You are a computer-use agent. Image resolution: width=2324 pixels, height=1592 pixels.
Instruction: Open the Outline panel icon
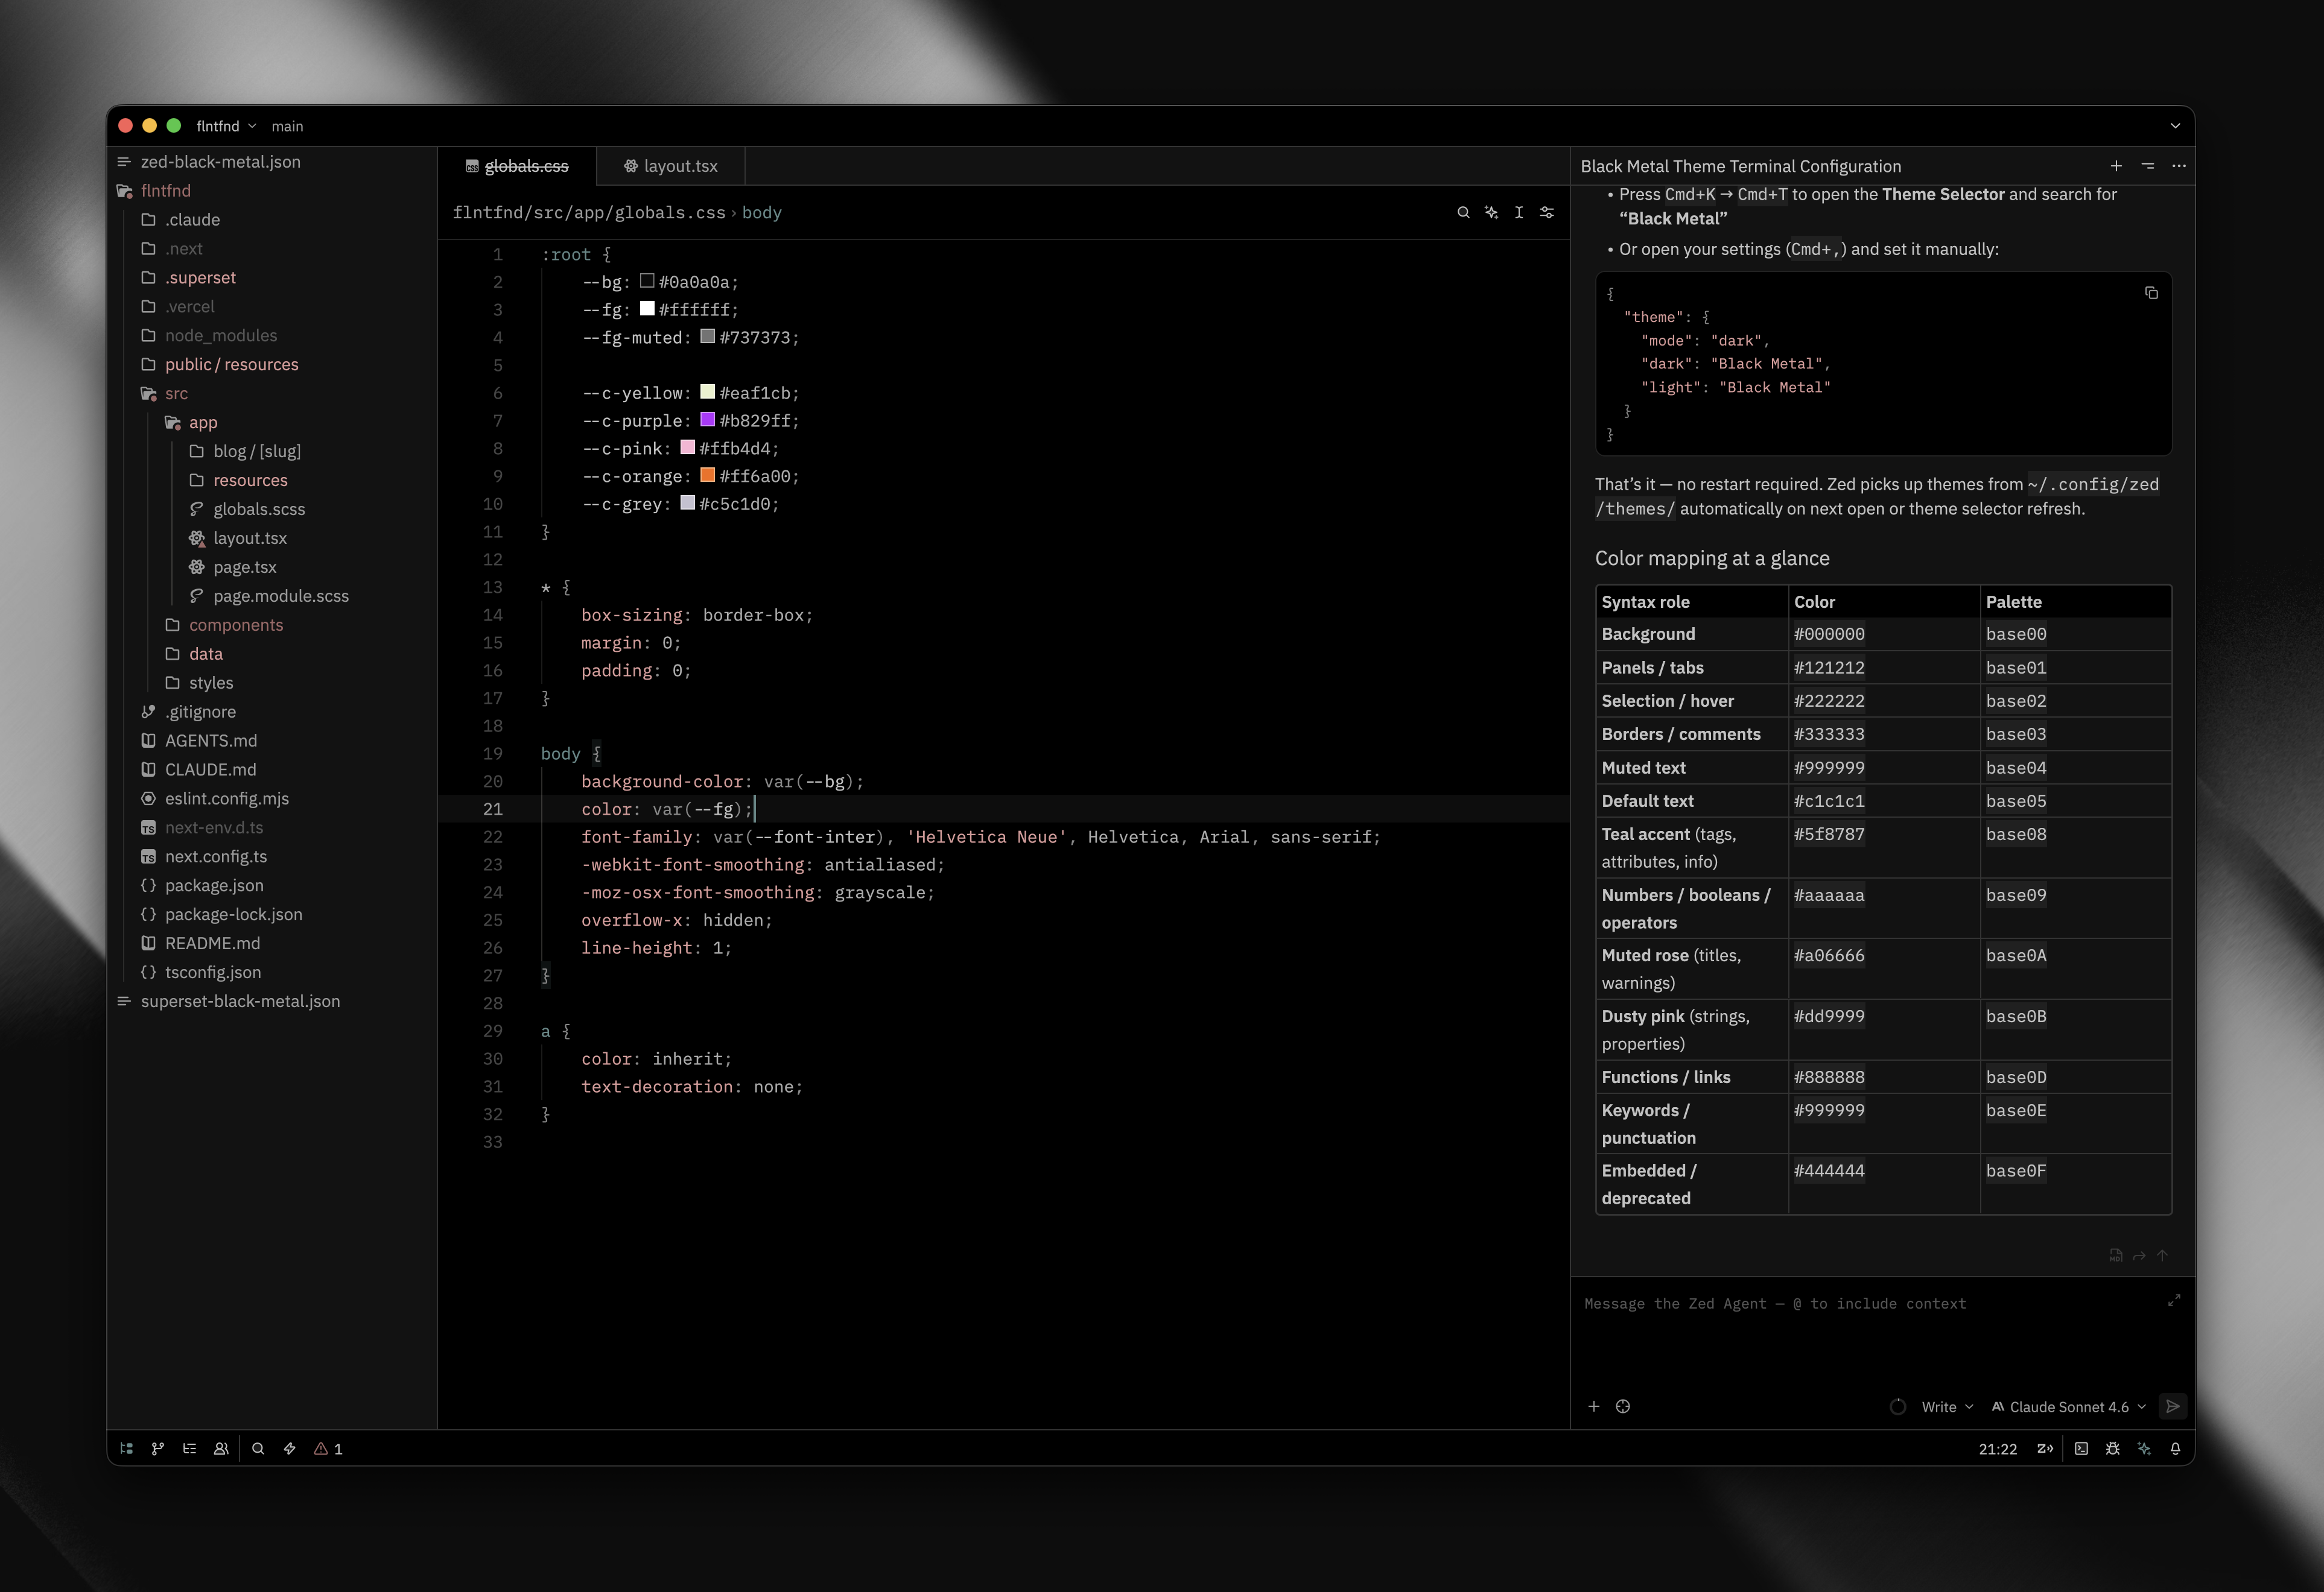pyautogui.click(x=189, y=1448)
